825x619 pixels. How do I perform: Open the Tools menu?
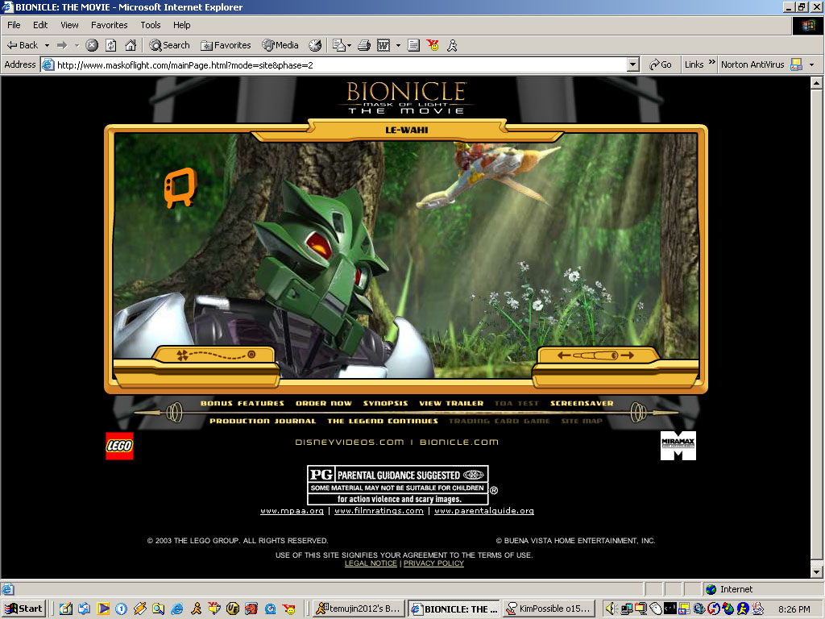(x=150, y=25)
